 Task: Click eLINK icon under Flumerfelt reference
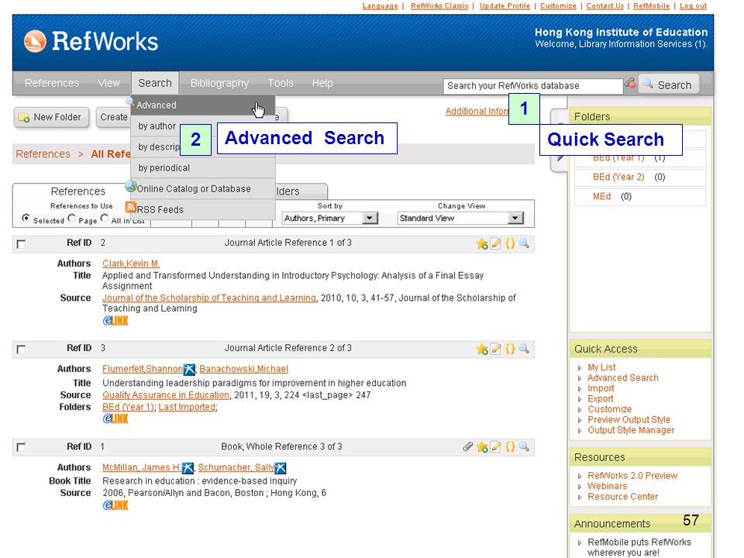pyautogui.click(x=115, y=418)
